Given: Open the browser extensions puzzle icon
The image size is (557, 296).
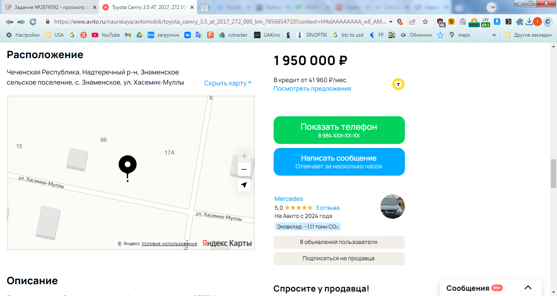Looking at the screenshot, I should tap(519, 22).
